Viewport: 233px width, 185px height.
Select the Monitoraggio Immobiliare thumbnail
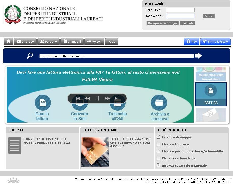pyautogui.click(x=211, y=74)
